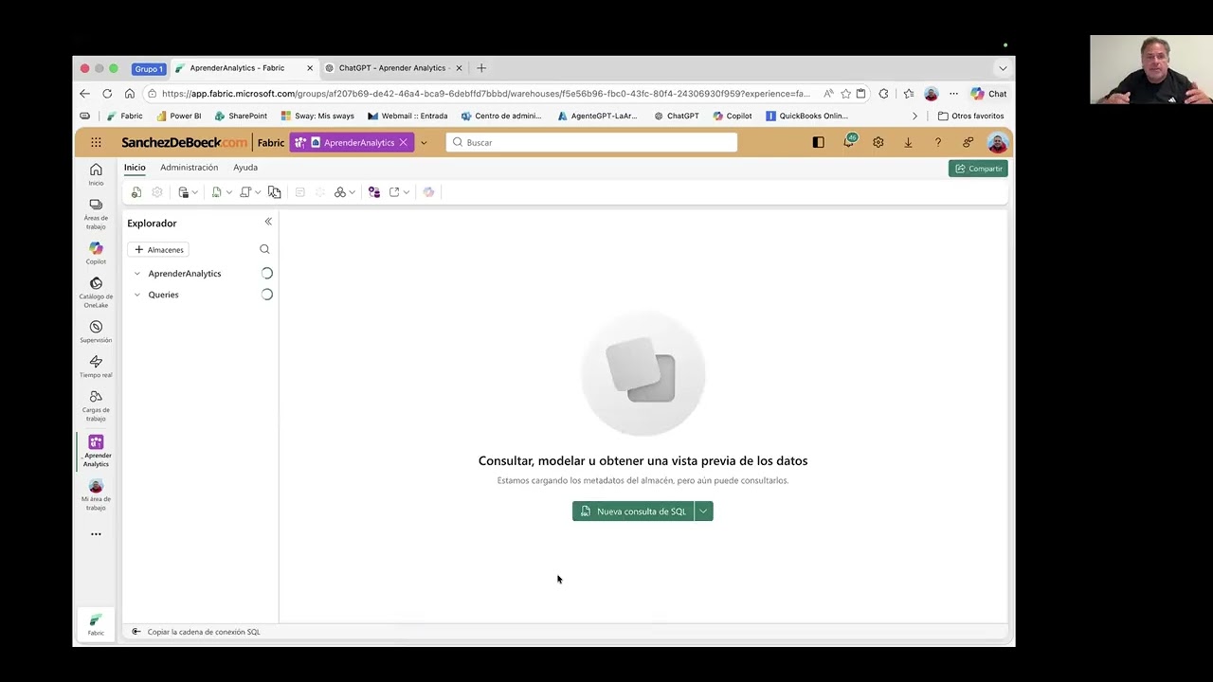Viewport: 1213px width, 682px height.
Task: Select the Inicio ribbon tab
Action: pyautogui.click(x=135, y=168)
